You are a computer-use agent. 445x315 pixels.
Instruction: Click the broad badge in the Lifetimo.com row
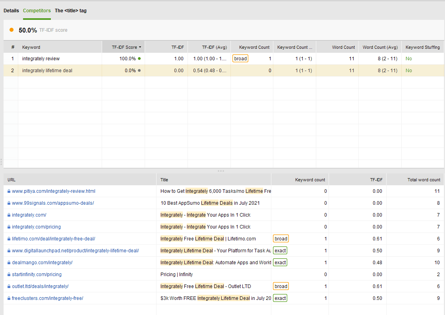tap(281, 239)
